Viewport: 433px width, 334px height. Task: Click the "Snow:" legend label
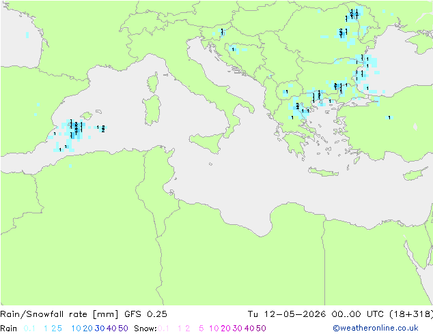point(145,329)
